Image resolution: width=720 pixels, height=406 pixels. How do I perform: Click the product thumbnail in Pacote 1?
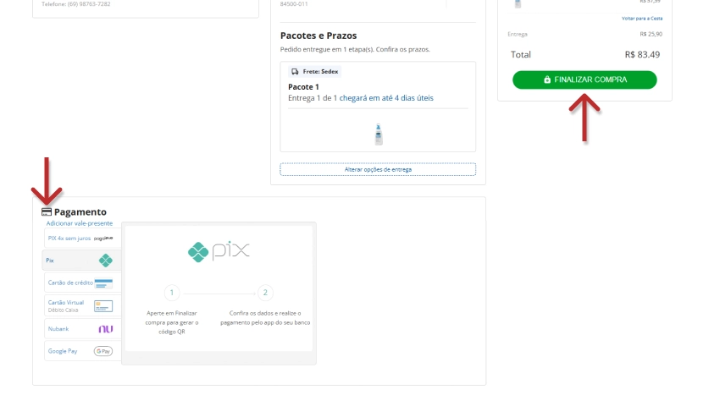point(379,134)
